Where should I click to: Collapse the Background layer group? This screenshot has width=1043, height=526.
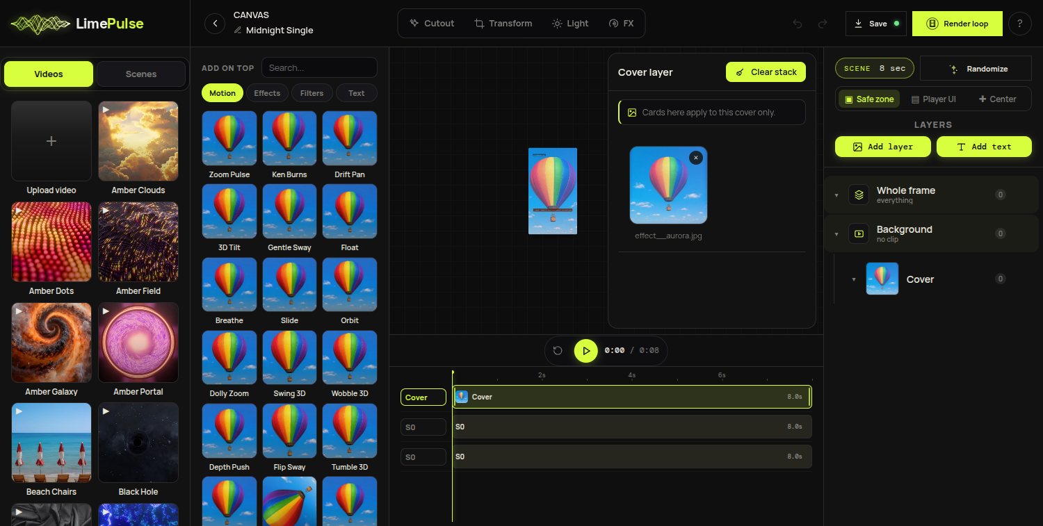point(836,234)
